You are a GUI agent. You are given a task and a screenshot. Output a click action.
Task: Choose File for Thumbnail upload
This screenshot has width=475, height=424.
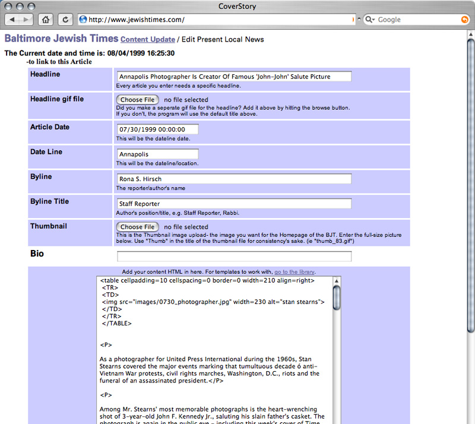click(138, 227)
